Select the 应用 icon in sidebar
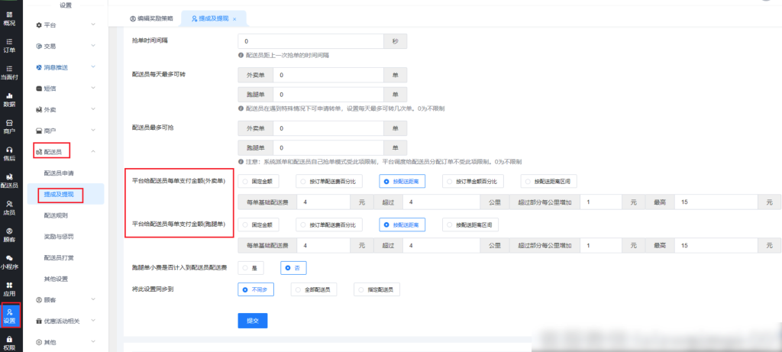 pos(9,289)
